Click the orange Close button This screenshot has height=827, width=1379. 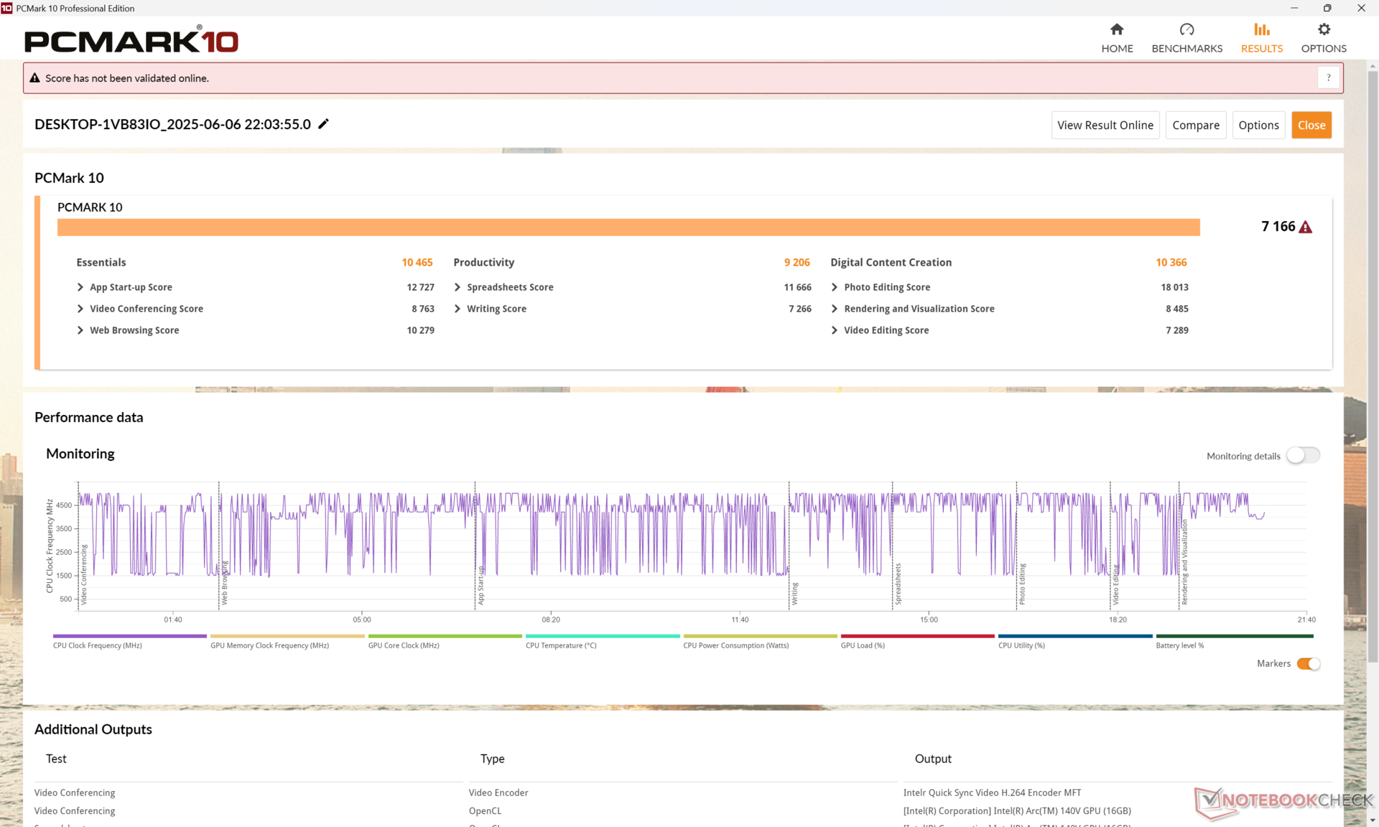pos(1311,125)
